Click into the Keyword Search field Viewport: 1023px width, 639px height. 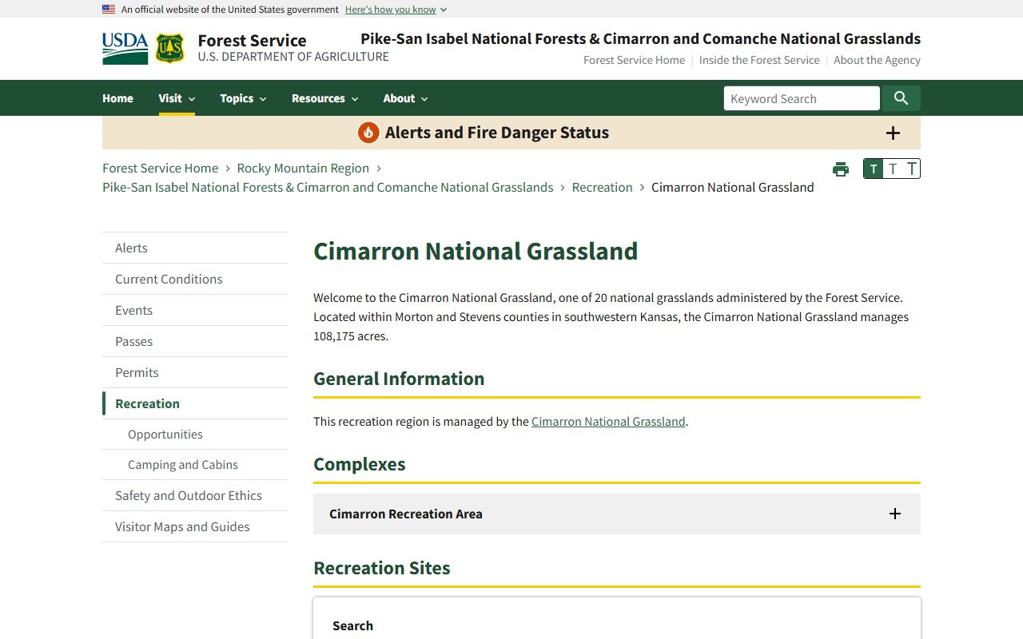tap(802, 98)
